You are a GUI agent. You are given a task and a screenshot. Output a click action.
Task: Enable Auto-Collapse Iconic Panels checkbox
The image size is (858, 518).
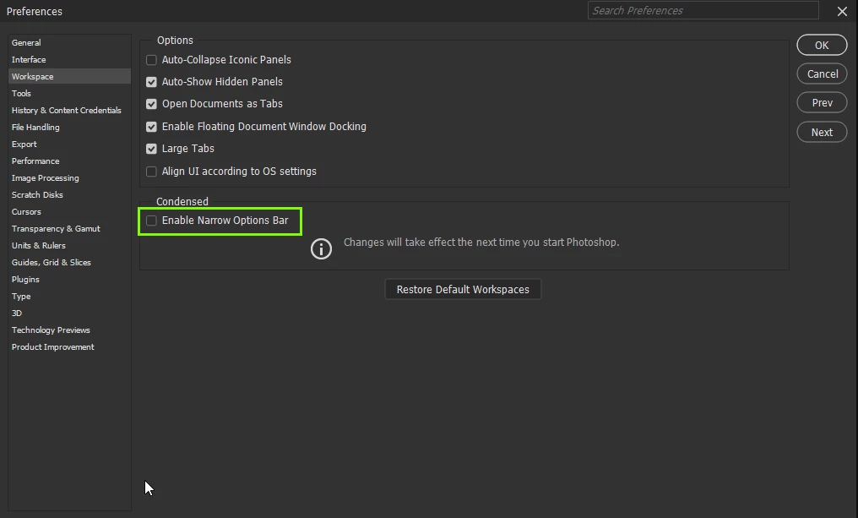point(151,60)
